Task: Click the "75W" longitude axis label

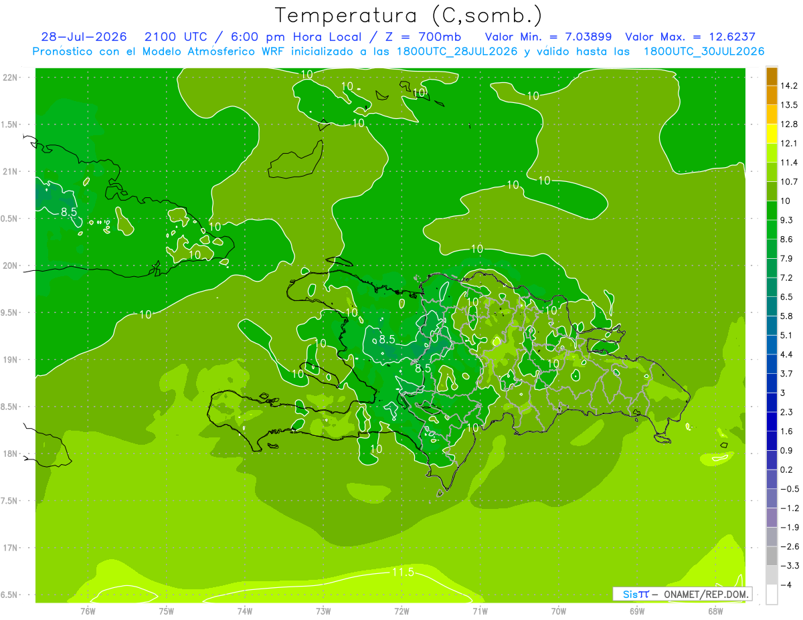Action: pos(167,611)
